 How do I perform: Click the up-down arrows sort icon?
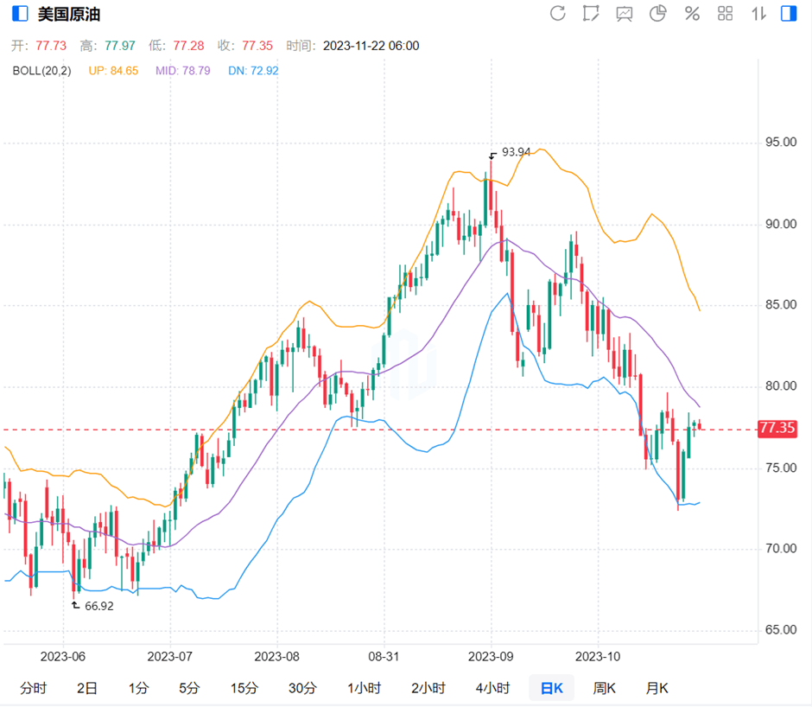pyautogui.click(x=758, y=14)
